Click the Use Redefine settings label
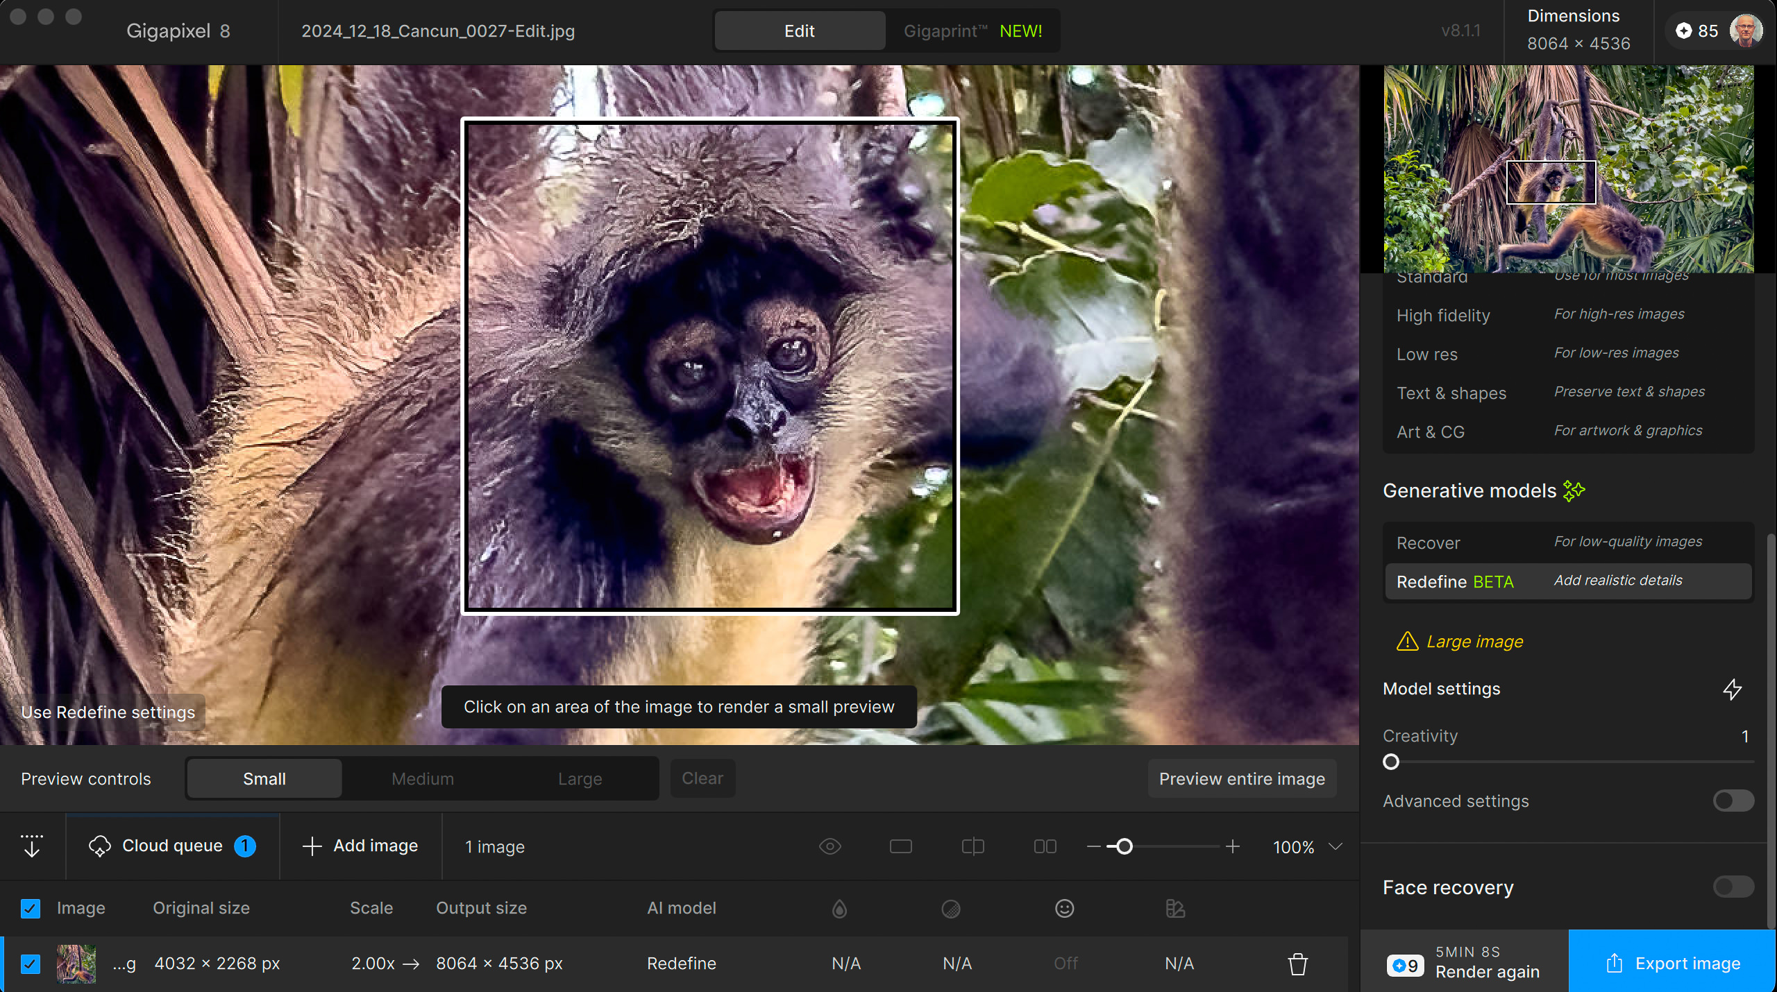 [108, 712]
